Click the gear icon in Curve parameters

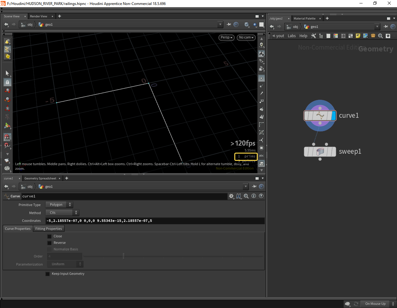click(231, 196)
